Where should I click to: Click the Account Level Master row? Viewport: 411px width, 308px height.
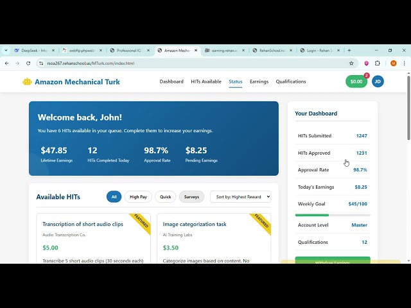click(x=333, y=225)
